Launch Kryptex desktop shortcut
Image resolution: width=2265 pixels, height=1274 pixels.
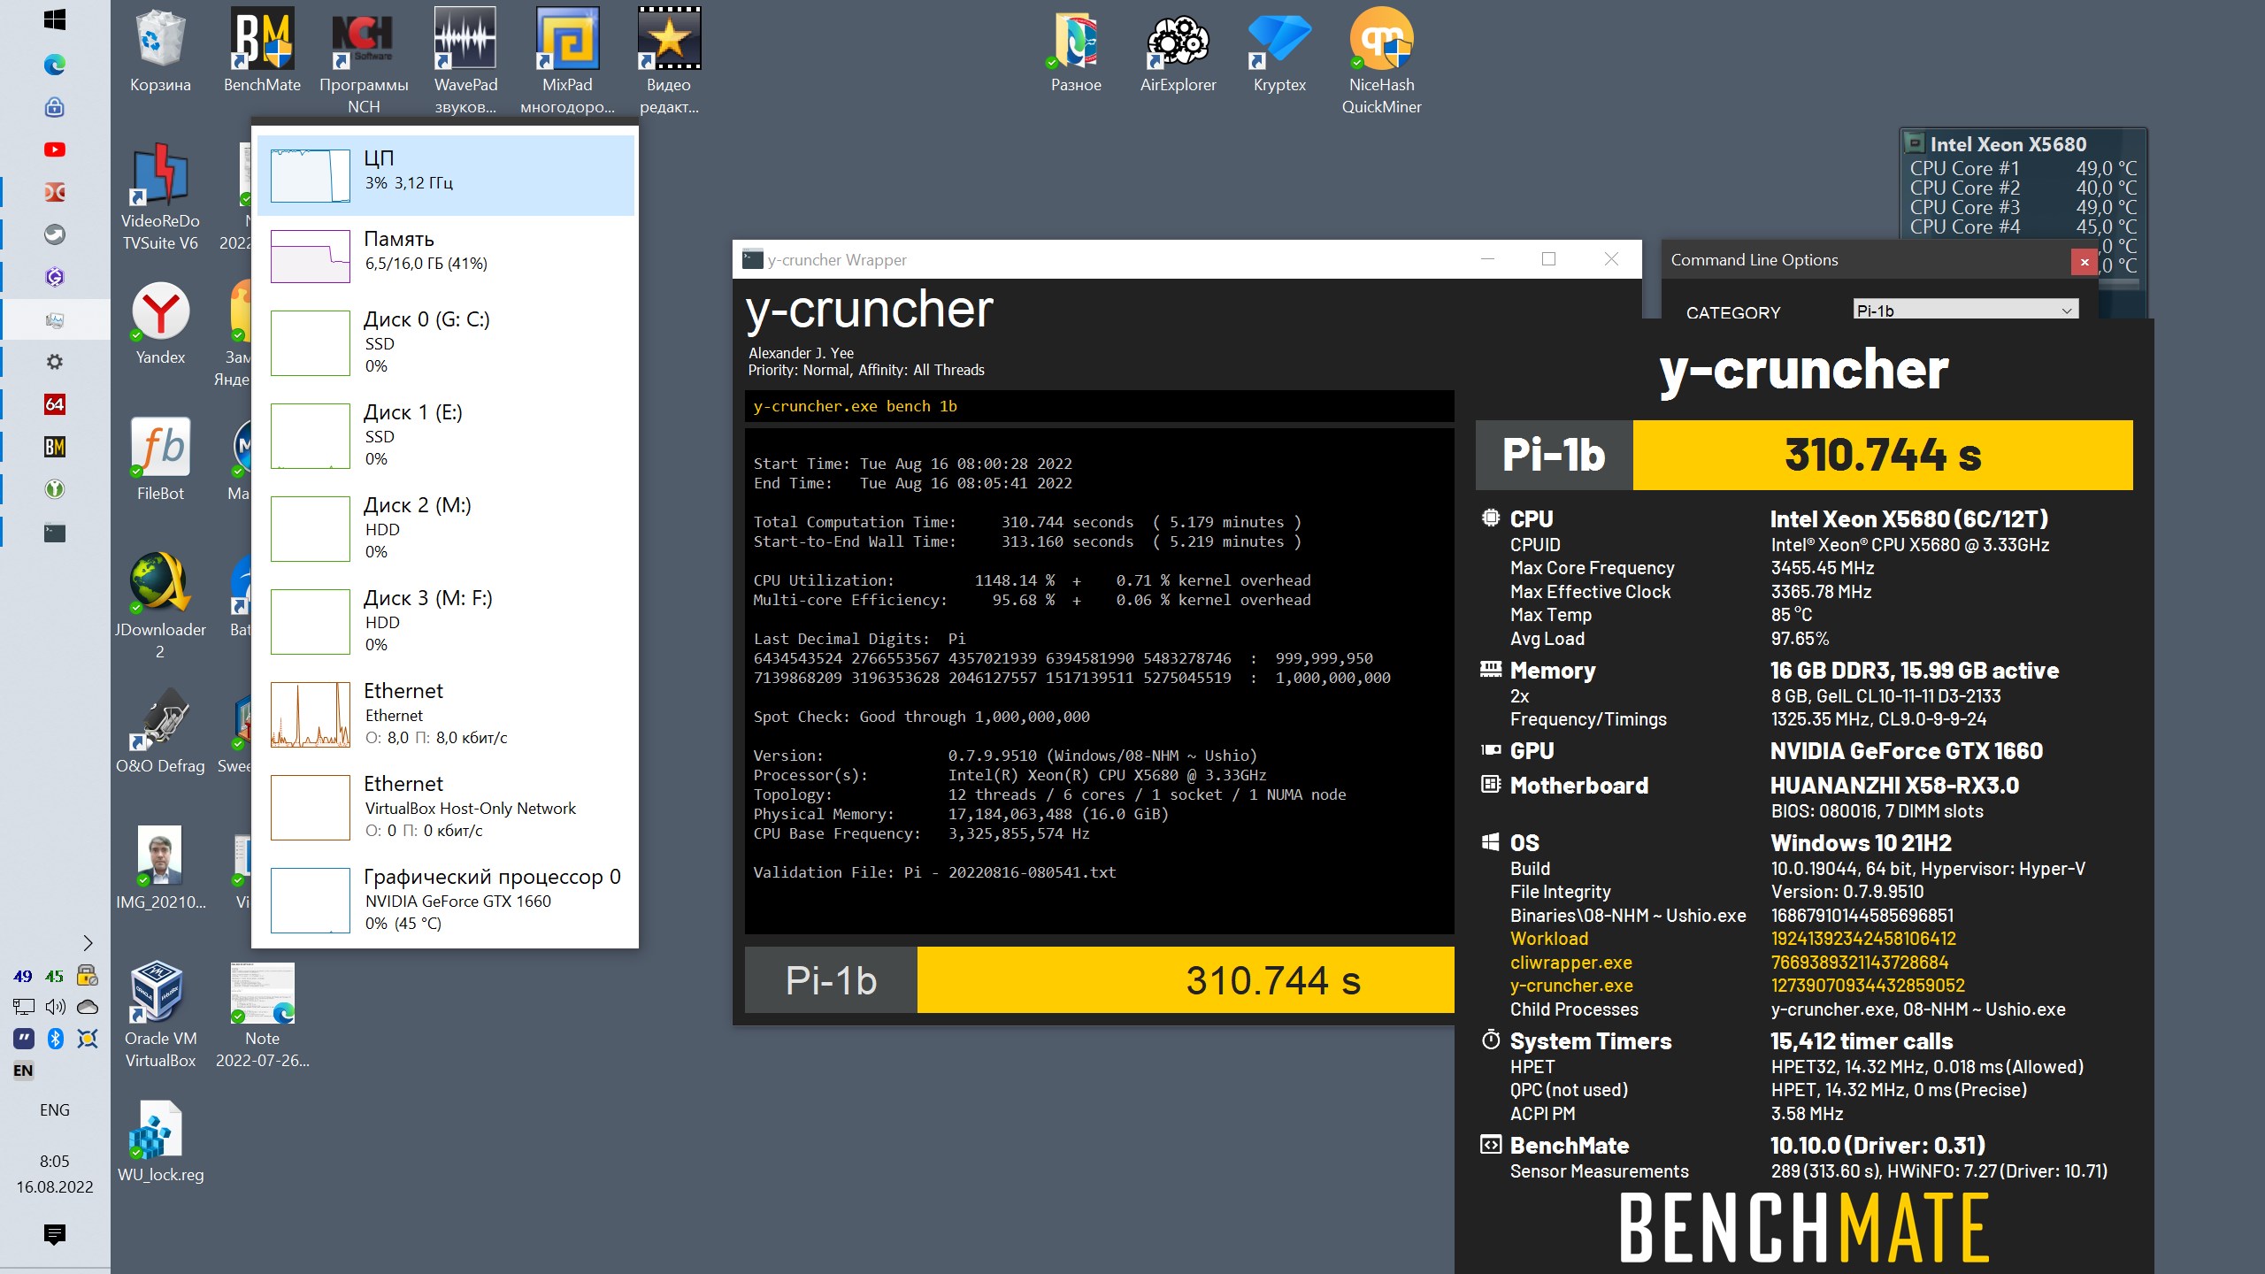pyautogui.click(x=1279, y=51)
